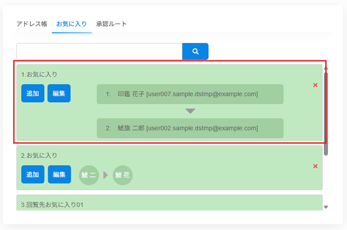This screenshot has height=230, width=347.
Task: Click 追加 under 2.お気に入り
Action: pos(33,175)
